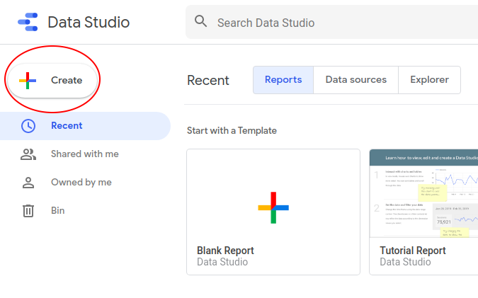Screen dimensions: 478x298
Task: Select the Explorer tab
Action: [x=429, y=80]
